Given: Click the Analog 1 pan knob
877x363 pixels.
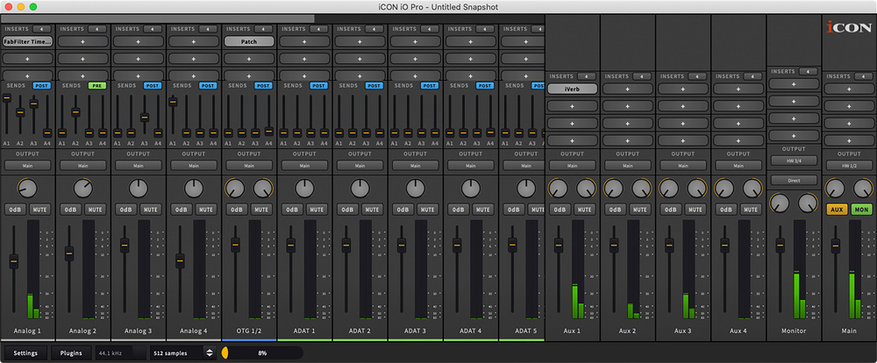Looking at the screenshot, I should coord(27,189).
